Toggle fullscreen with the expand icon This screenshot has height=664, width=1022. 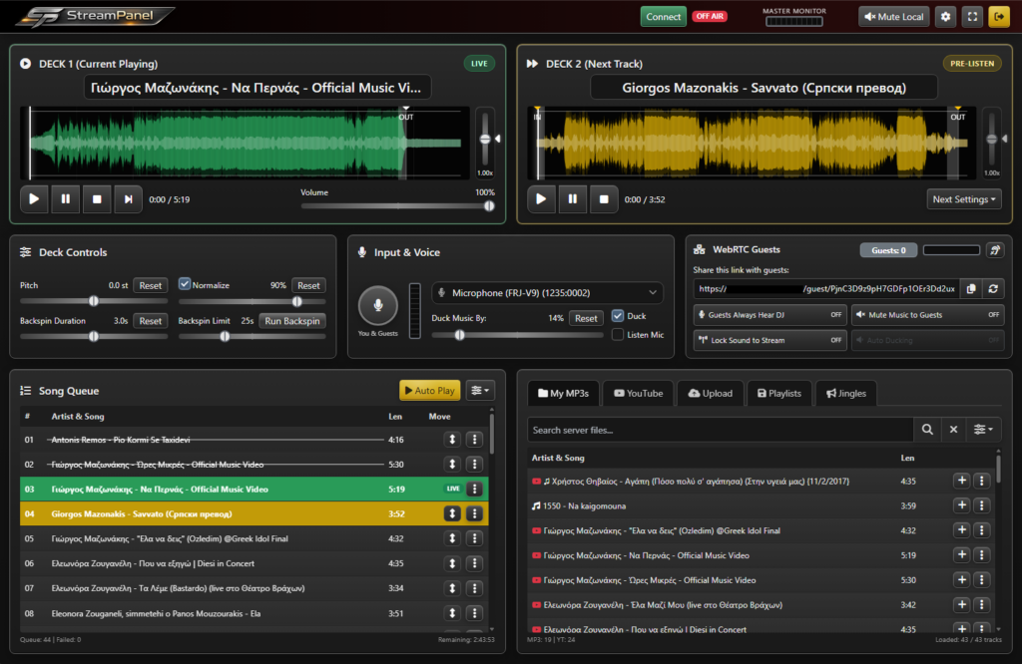970,16
